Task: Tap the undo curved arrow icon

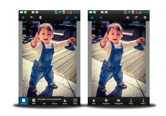Action: pyautogui.click(x=32, y=17)
